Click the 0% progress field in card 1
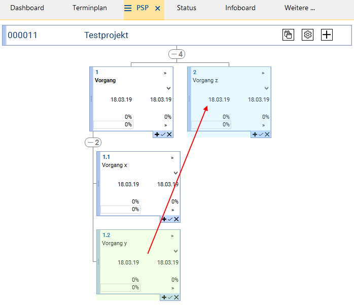 (113, 125)
